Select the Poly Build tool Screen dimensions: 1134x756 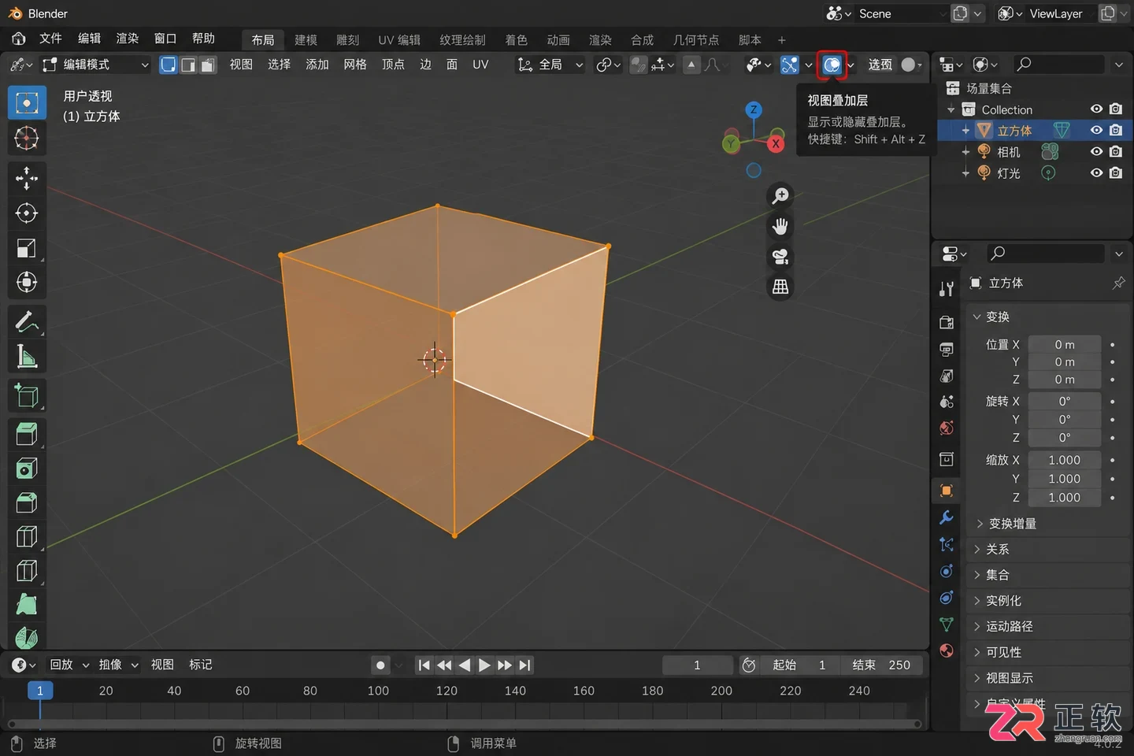tap(27, 605)
